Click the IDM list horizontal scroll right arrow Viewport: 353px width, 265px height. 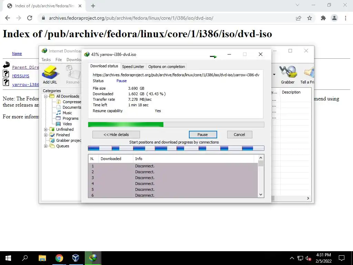(x=308, y=198)
